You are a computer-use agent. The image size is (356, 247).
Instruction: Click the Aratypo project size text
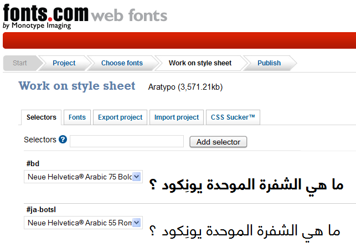185,87
